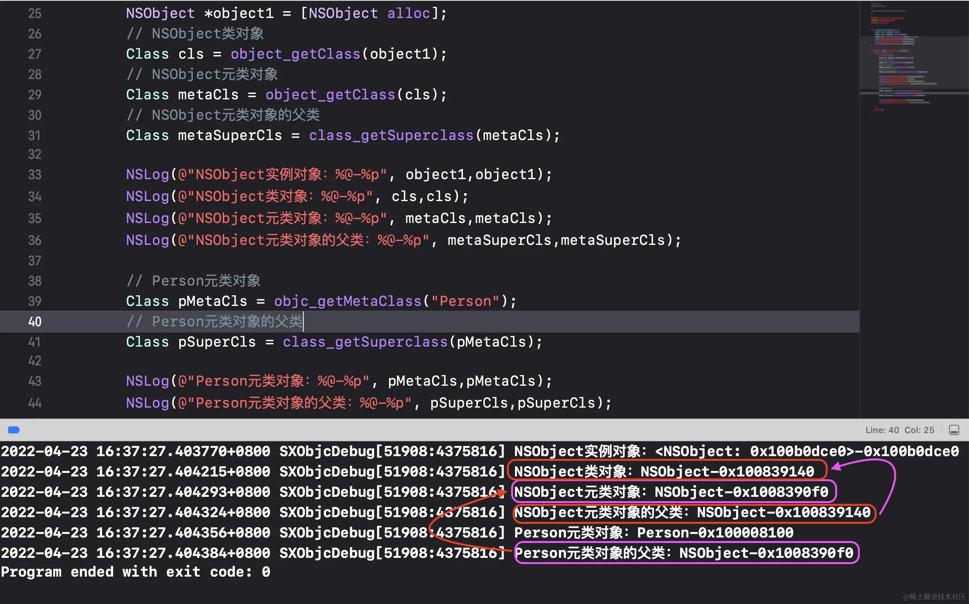The height and width of the screenshot is (604, 969).
Task: Click objc_getMetaClass function on line 39
Action: pos(348,301)
